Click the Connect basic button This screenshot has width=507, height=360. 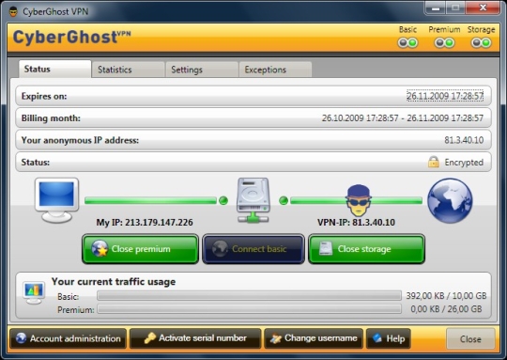pos(253,249)
